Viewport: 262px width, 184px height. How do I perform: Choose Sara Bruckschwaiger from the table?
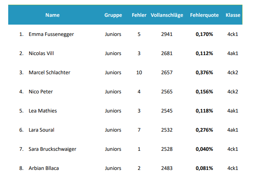[x=52, y=149]
